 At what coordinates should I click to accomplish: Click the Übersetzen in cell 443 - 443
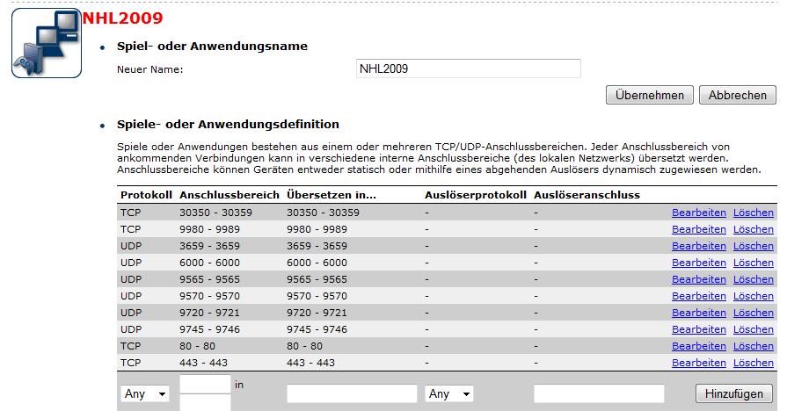click(310, 363)
